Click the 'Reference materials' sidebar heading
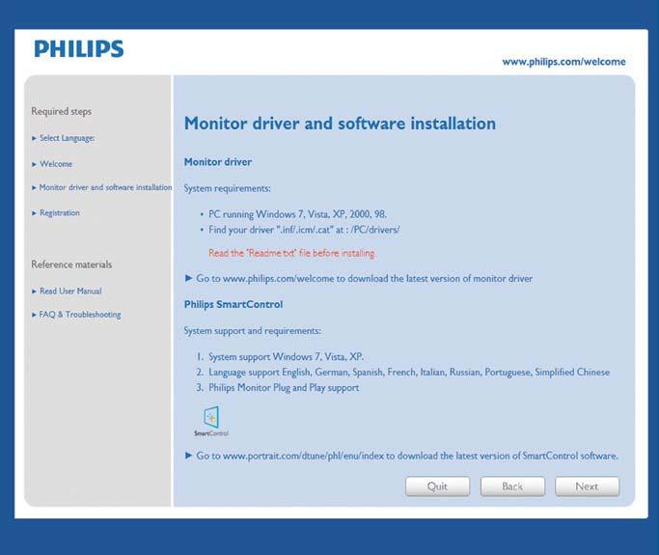Viewport: 659px width, 555px height. tap(71, 264)
